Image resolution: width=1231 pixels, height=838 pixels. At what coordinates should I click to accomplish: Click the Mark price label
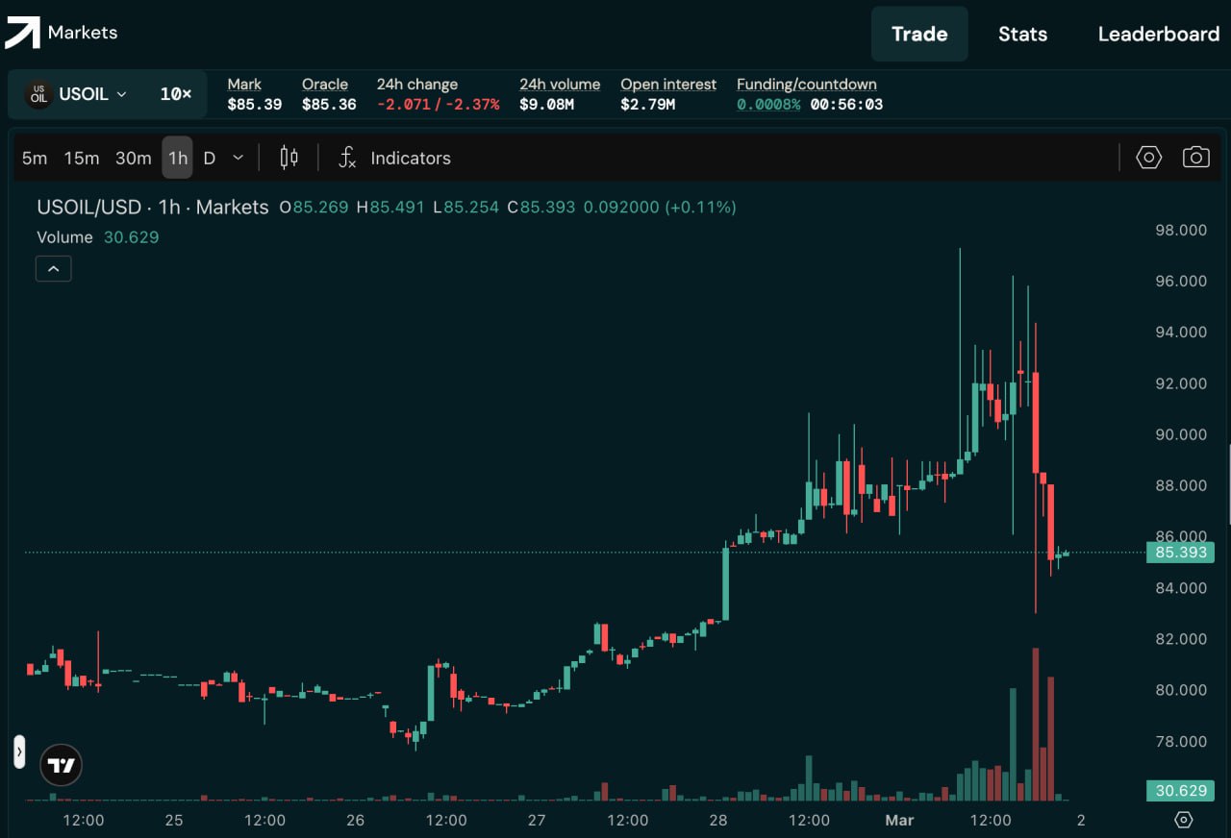pyautogui.click(x=244, y=84)
